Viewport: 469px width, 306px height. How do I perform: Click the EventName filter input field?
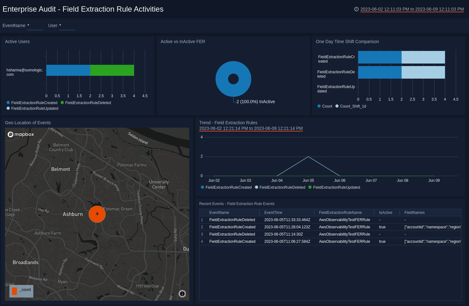click(35, 26)
